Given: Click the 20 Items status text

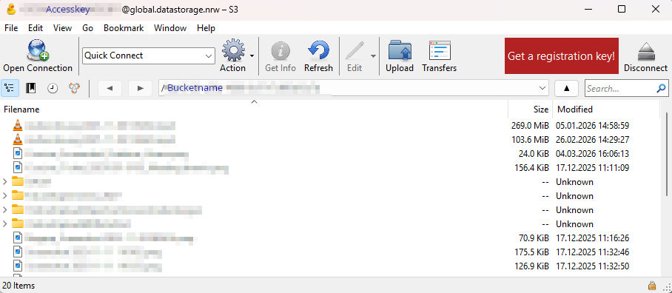Looking at the screenshot, I should tap(19, 286).
